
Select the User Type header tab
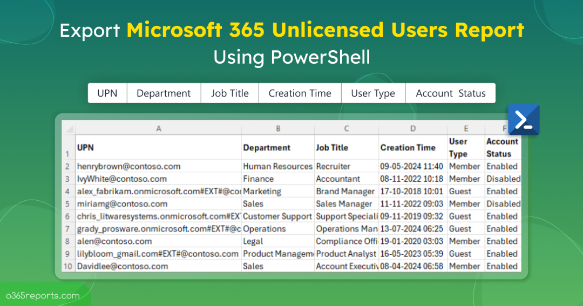[373, 93]
